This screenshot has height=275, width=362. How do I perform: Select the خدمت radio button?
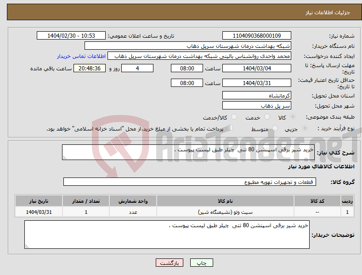267,117
